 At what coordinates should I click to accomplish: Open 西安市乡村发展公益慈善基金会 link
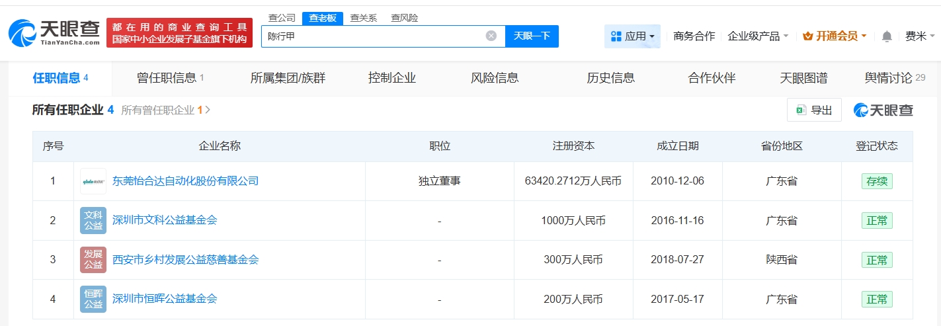click(x=185, y=260)
